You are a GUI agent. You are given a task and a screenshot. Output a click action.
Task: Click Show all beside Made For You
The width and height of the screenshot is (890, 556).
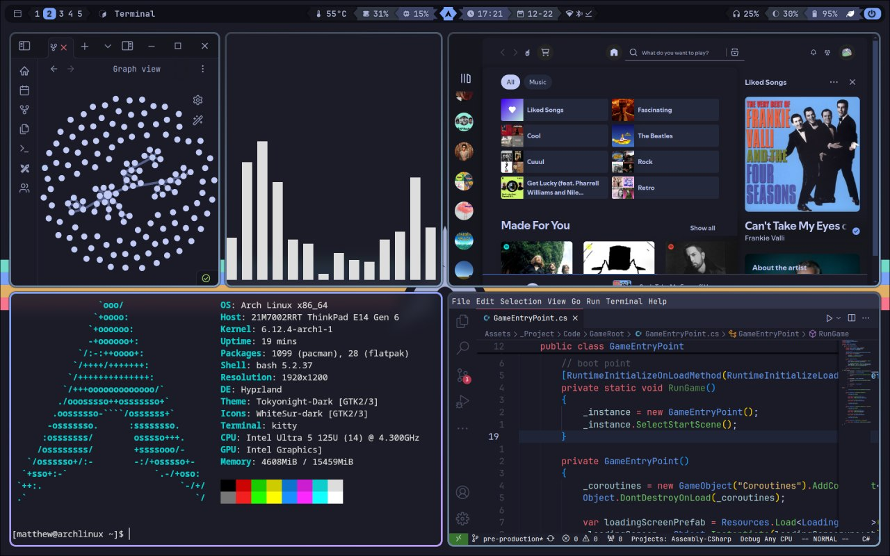702,228
